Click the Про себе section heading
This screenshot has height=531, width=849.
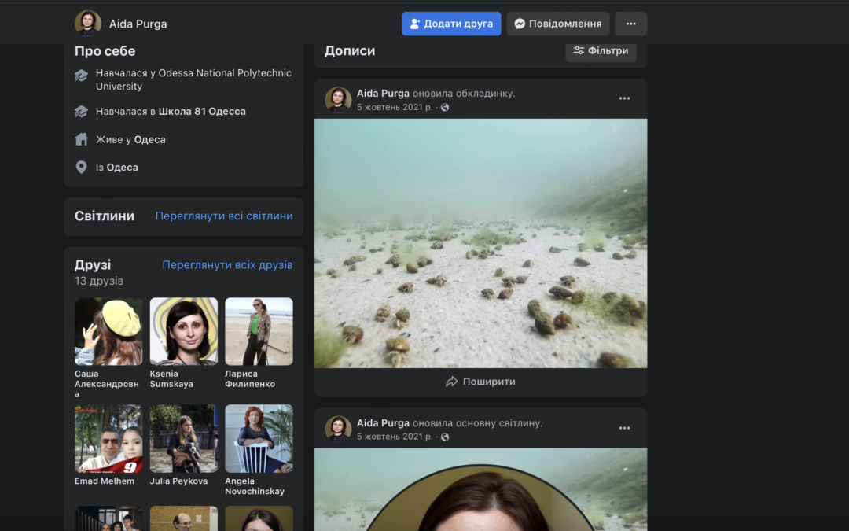pyautogui.click(x=105, y=51)
